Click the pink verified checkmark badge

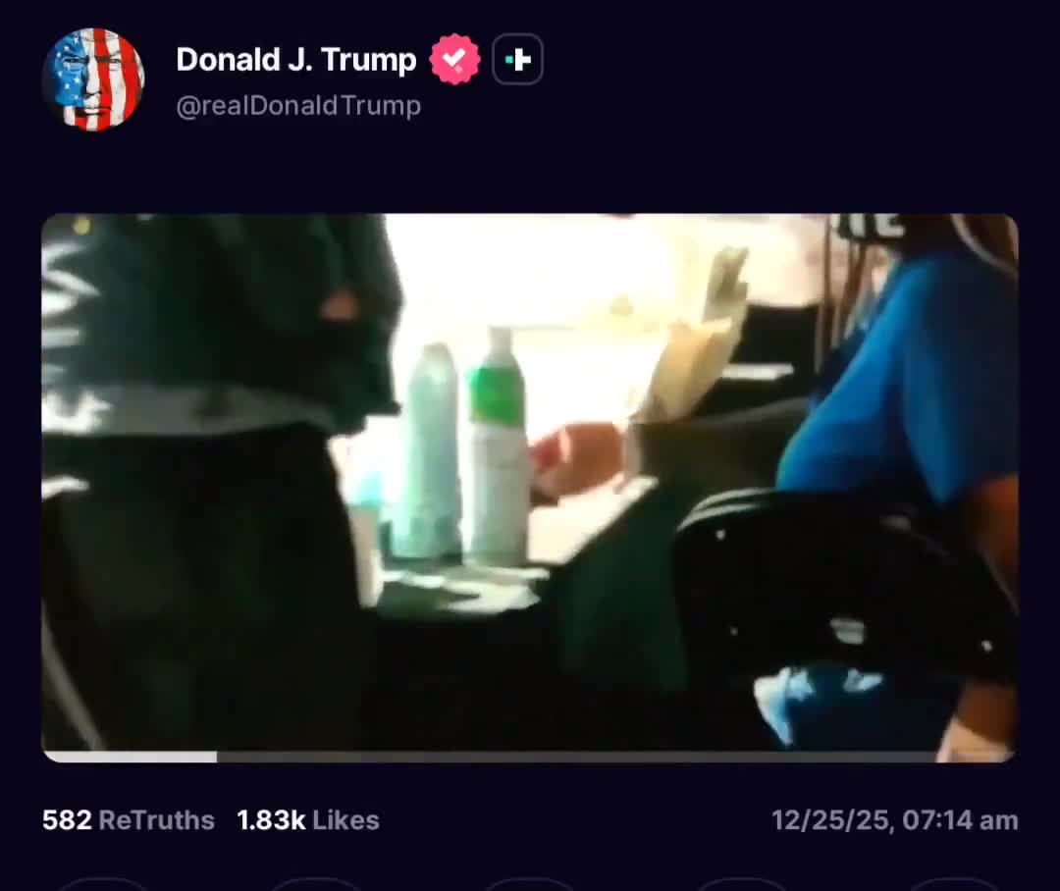tap(454, 59)
